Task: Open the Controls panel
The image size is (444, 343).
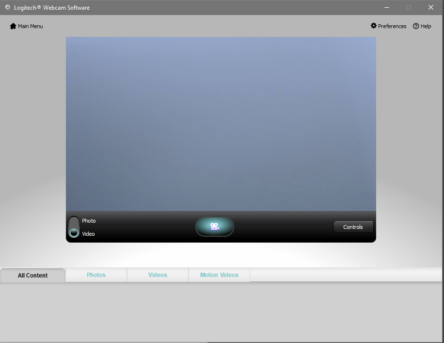Action: pyautogui.click(x=353, y=227)
